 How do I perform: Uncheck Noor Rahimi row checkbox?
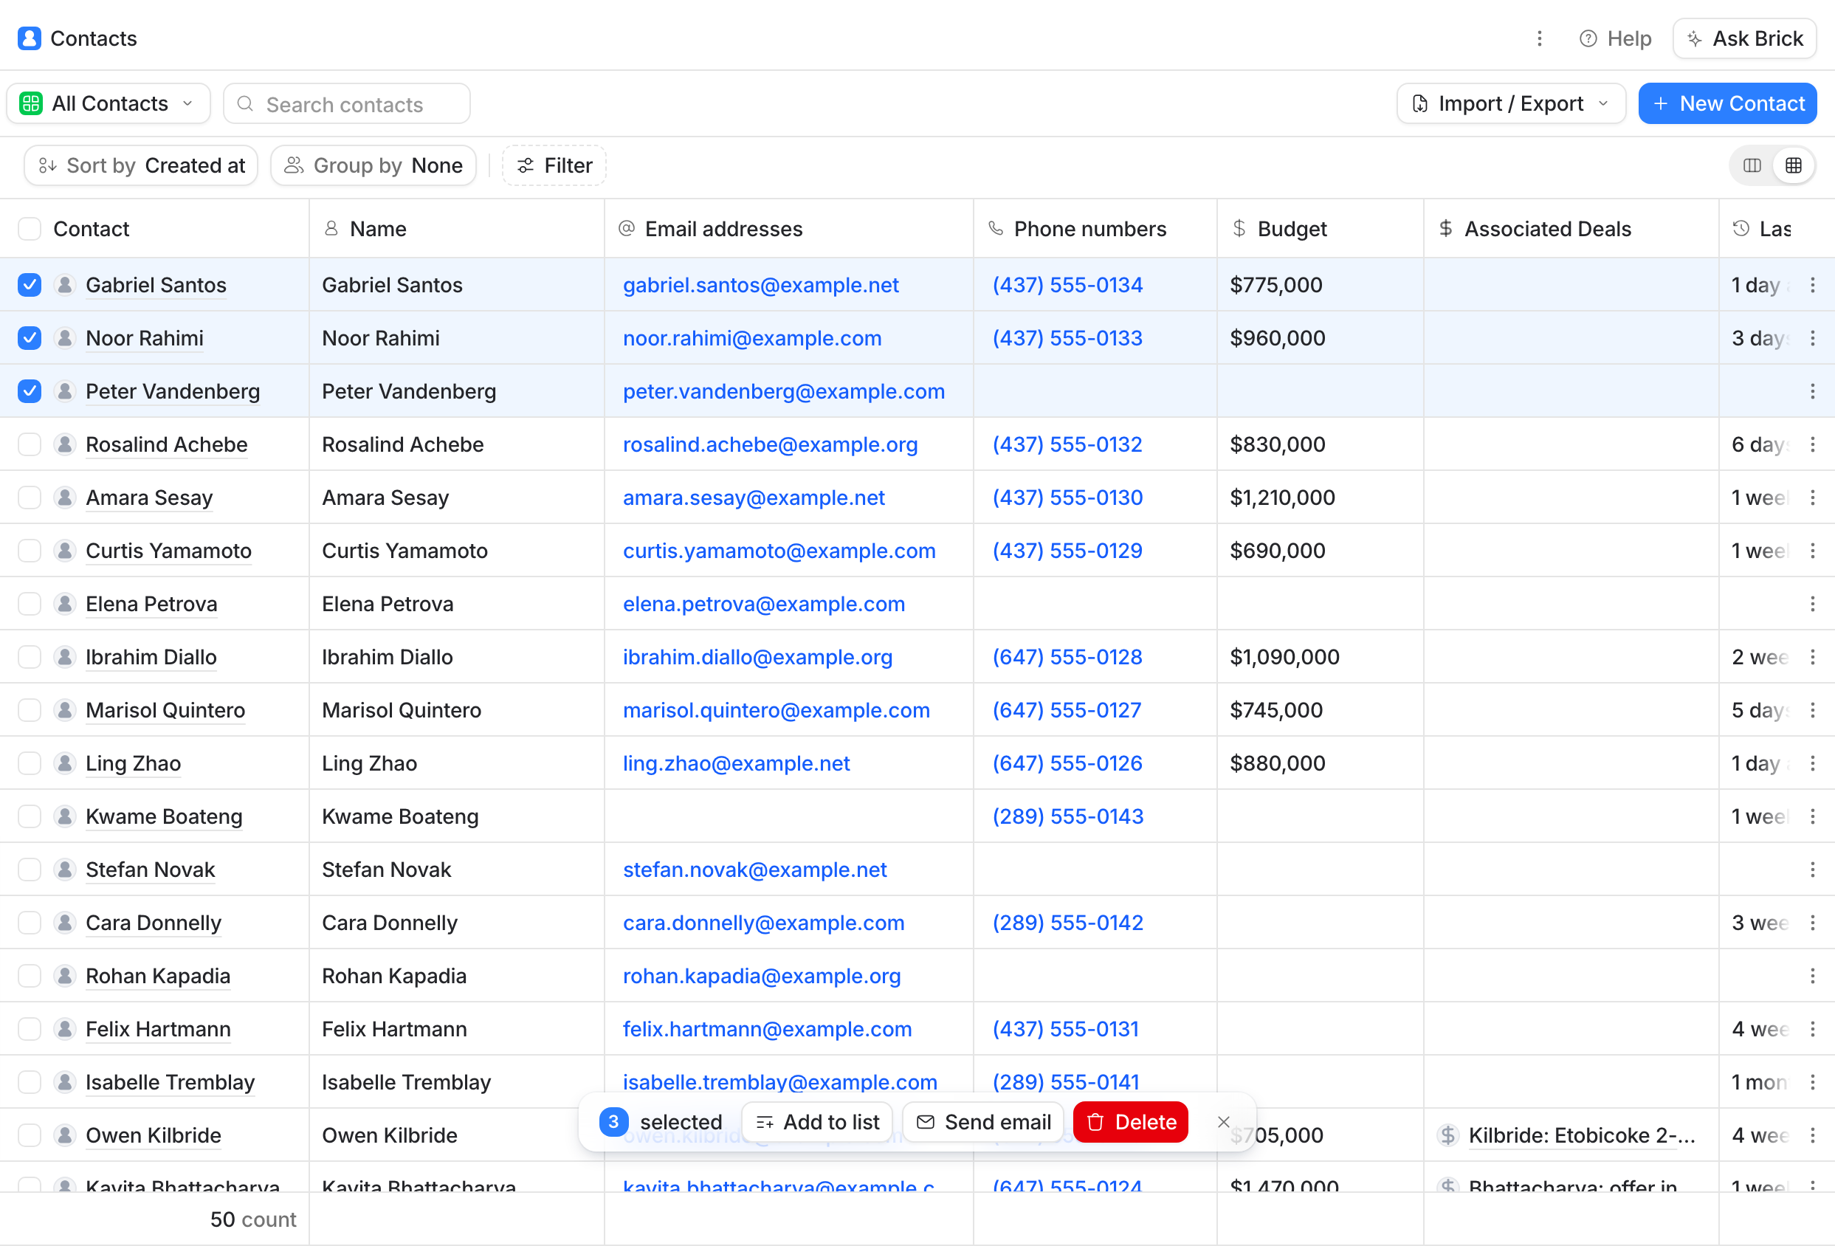(30, 338)
